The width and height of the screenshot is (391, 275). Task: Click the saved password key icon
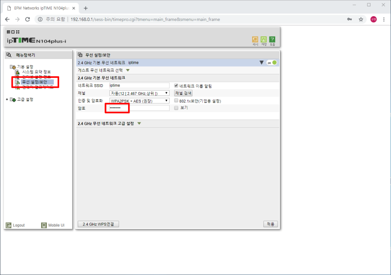point(349,20)
